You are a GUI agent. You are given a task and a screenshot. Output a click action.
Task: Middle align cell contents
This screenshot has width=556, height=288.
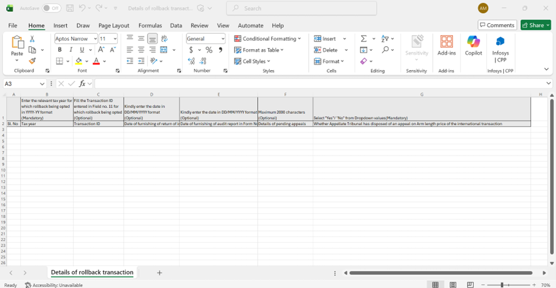(x=141, y=39)
